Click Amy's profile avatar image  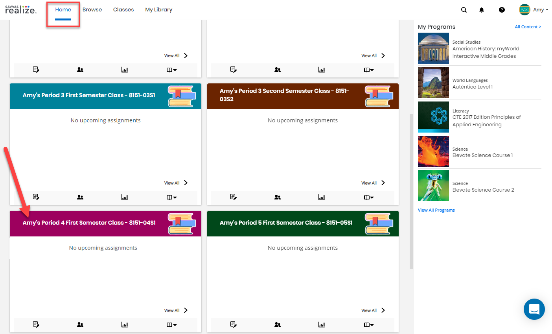[x=524, y=9]
